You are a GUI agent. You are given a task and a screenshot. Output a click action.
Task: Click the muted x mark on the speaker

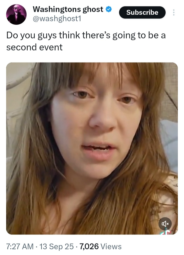coord(168,224)
